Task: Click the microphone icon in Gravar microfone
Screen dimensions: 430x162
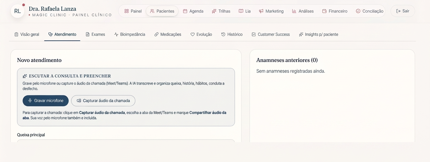Action: [x=30, y=101]
